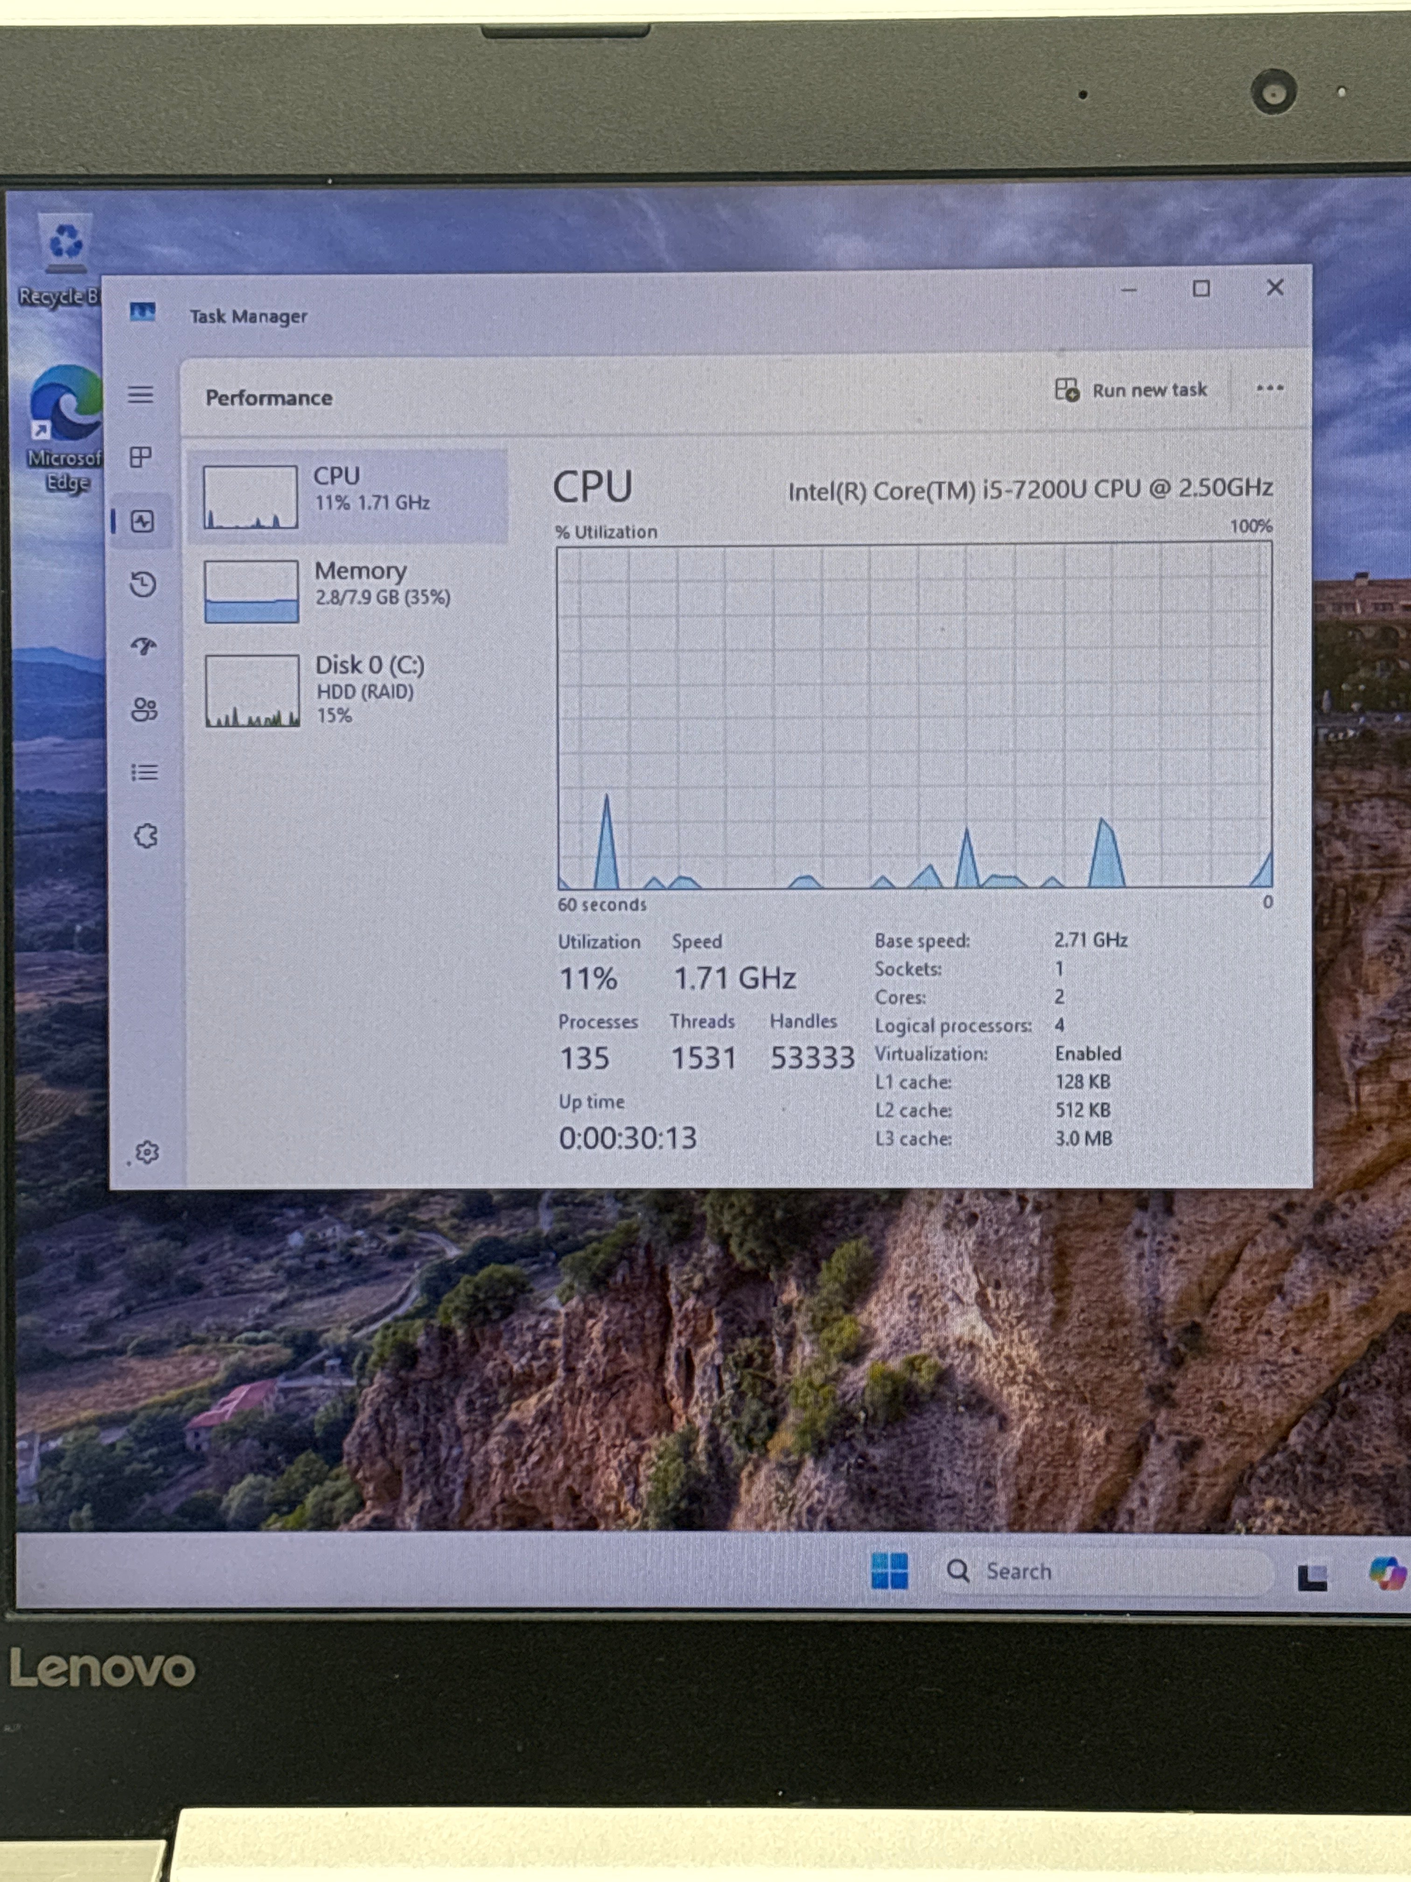1411x1882 pixels.
Task: Click the Memory mini graph thumbnail
Action: [252, 591]
